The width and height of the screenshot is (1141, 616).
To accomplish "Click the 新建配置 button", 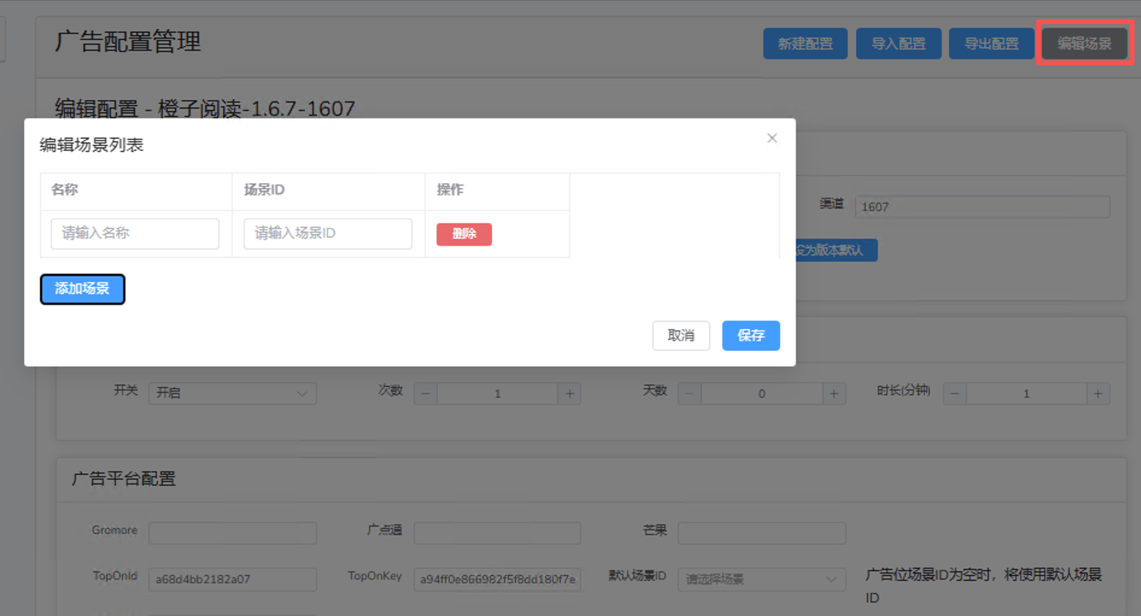I will 805,43.
